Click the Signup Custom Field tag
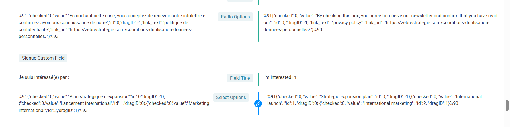This screenshot has width=521, height=127. 43,58
